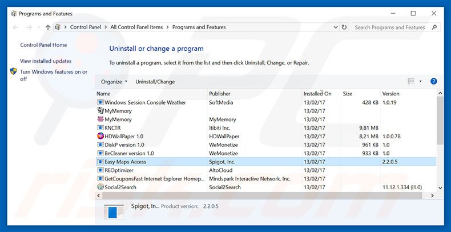The image size is (451, 232).
Task: Click the vertical scrollbar up arrow
Action: (440, 93)
